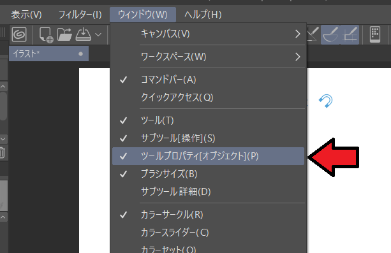Save the document with save icon

[x=84, y=34]
